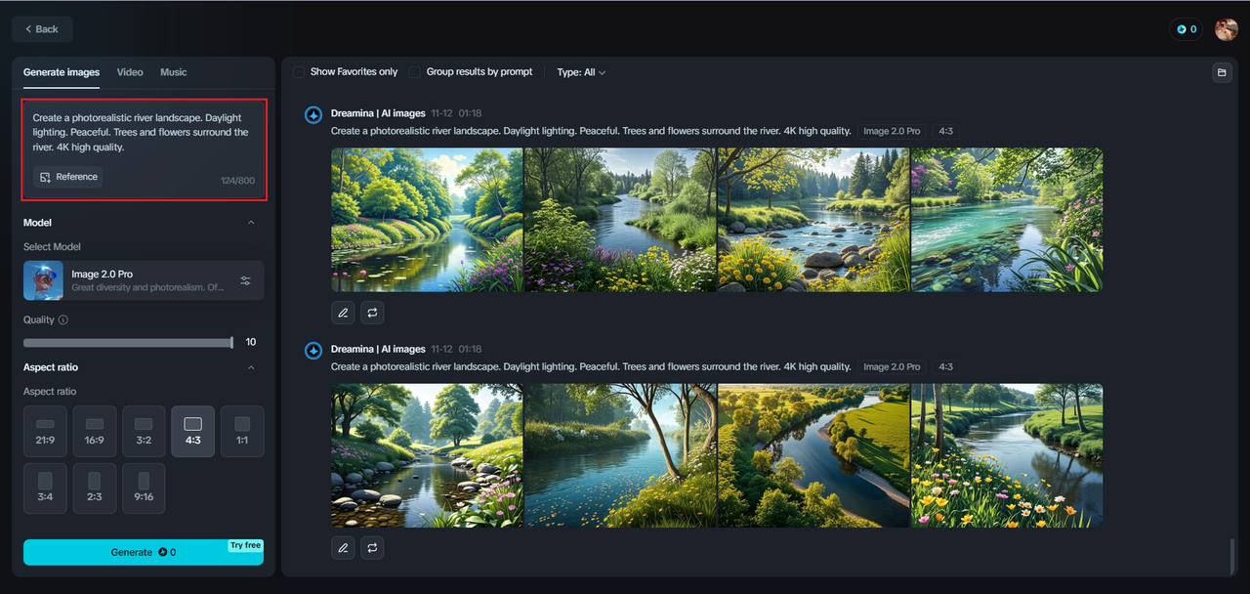Switch to the Music tab

[174, 72]
